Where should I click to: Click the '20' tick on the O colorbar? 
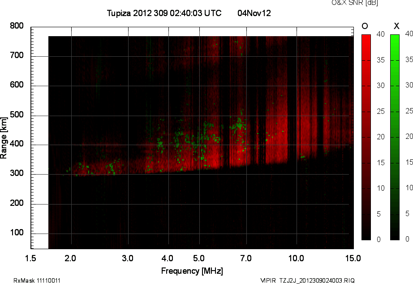point(381,137)
